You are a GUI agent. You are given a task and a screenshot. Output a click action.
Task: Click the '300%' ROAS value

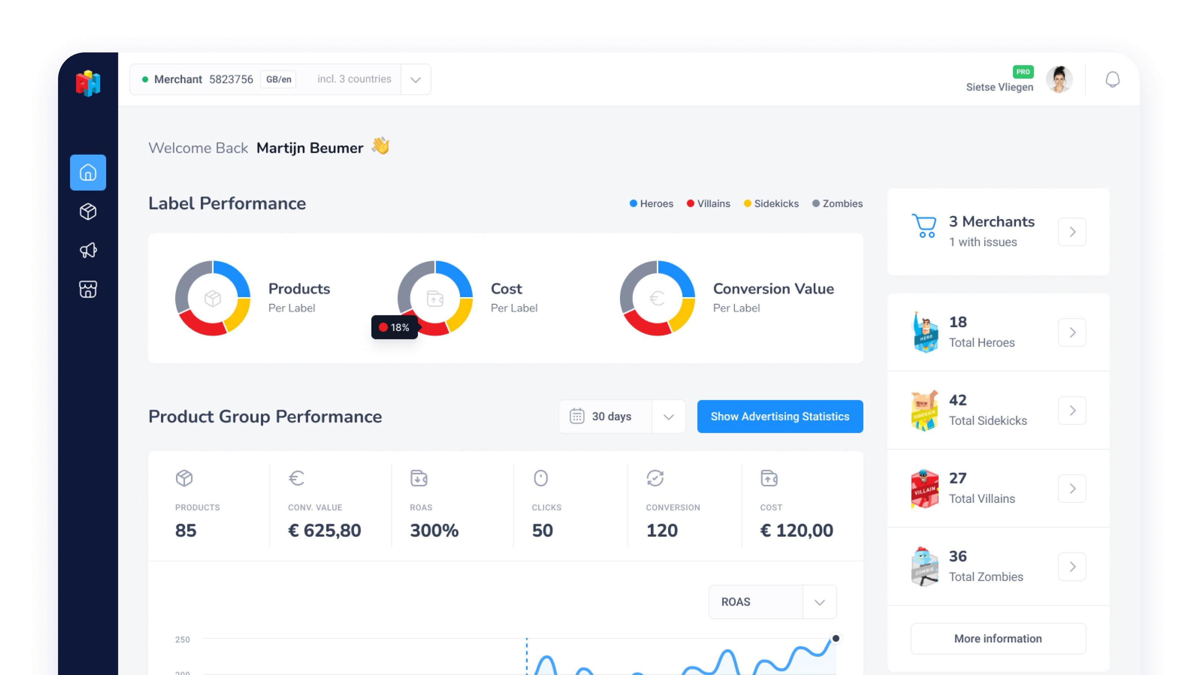434,531
